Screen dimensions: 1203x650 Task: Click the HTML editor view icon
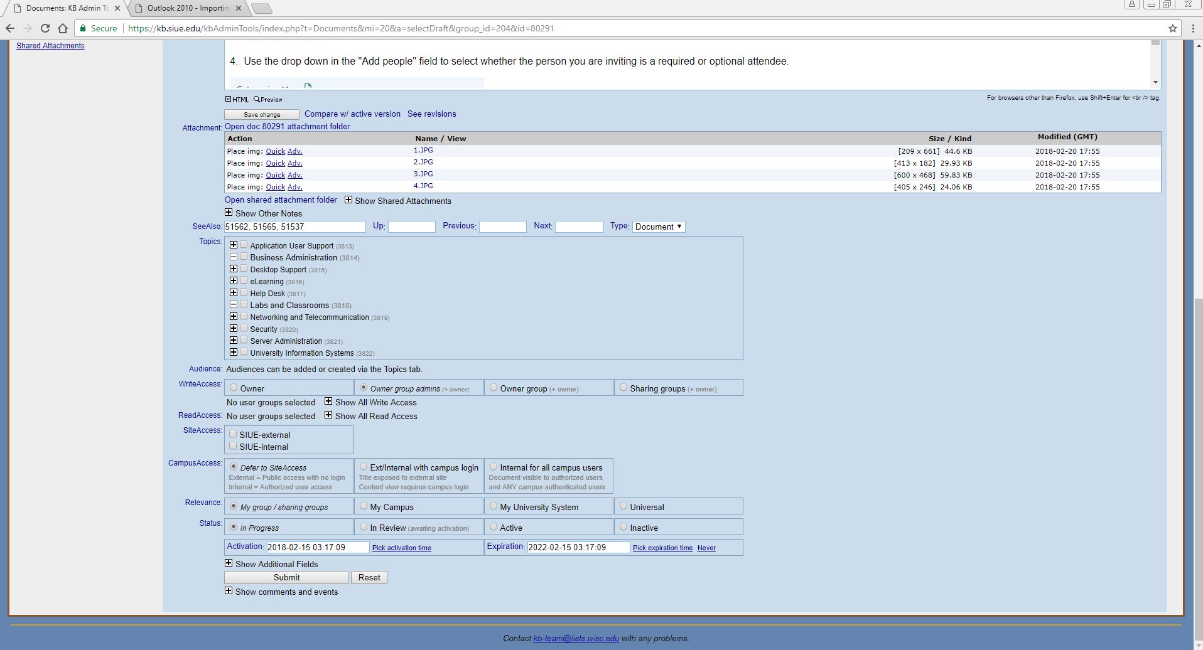pos(228,99)
